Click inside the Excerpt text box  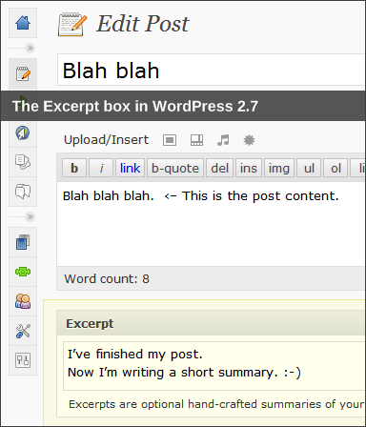[214, 366]
